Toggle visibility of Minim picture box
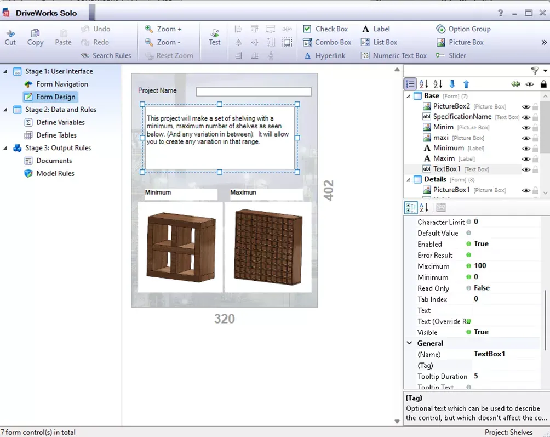Image resolution: width=550 pixels, height=437 pixels. click(526, 128)
